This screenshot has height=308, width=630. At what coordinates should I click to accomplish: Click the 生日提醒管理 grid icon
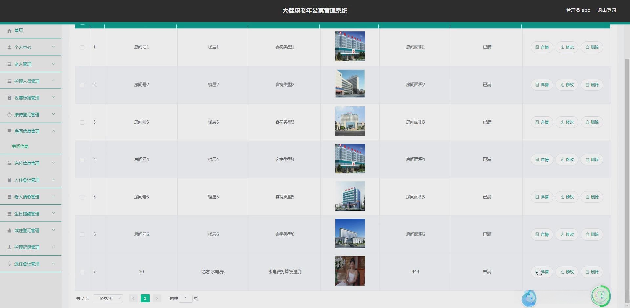pyautogui.click(x=9, y=213)
